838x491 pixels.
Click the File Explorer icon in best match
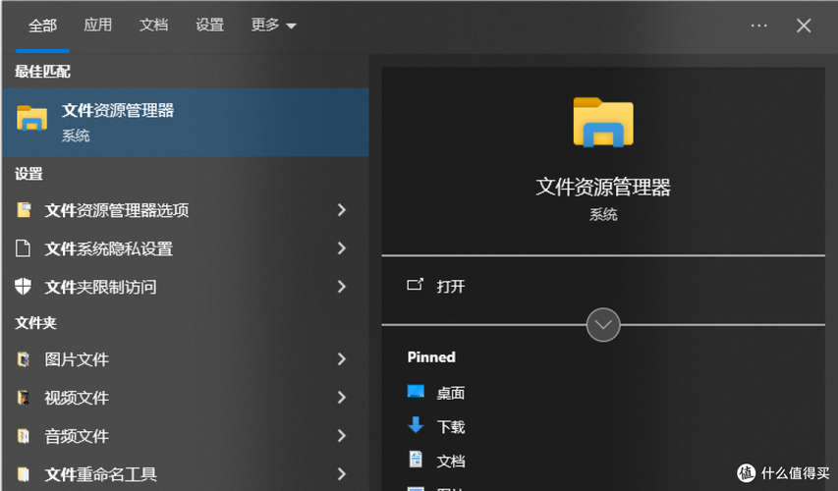(x=32, y=119)
